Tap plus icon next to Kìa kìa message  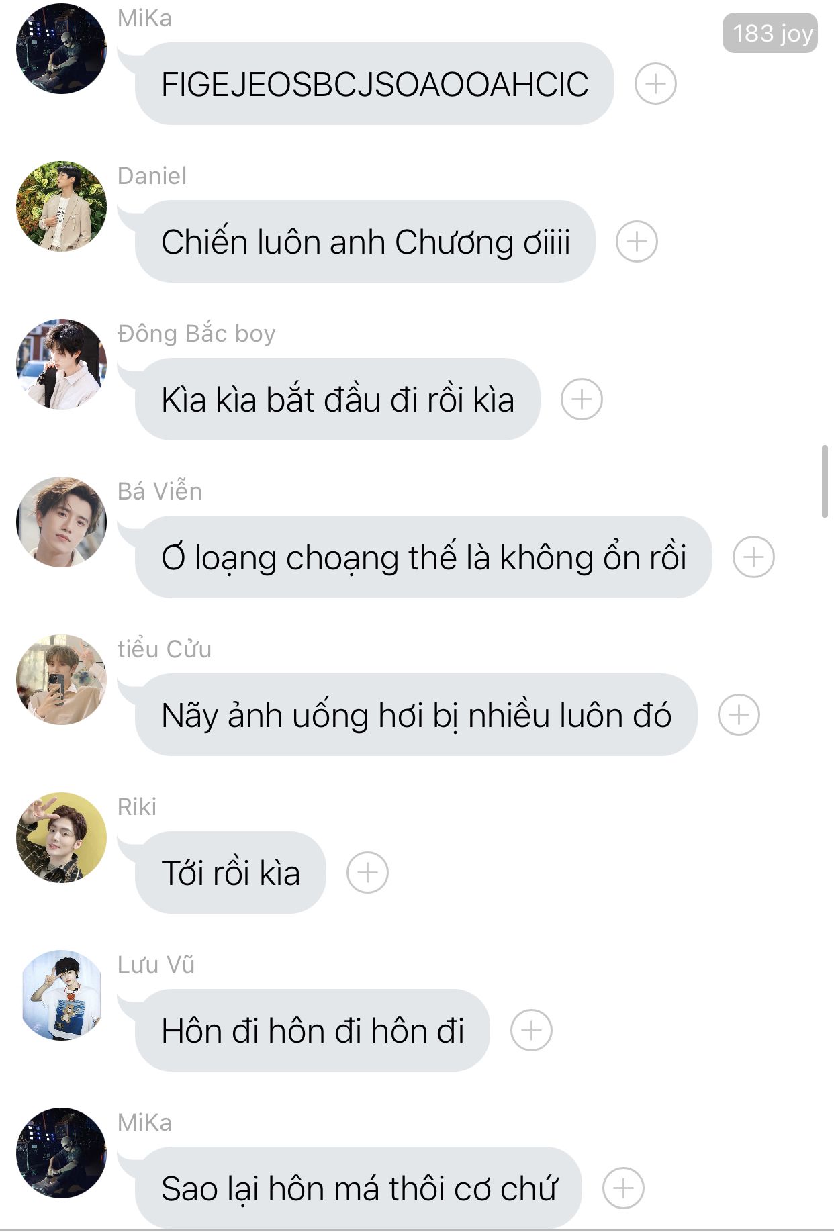click(x=582, y=399)
